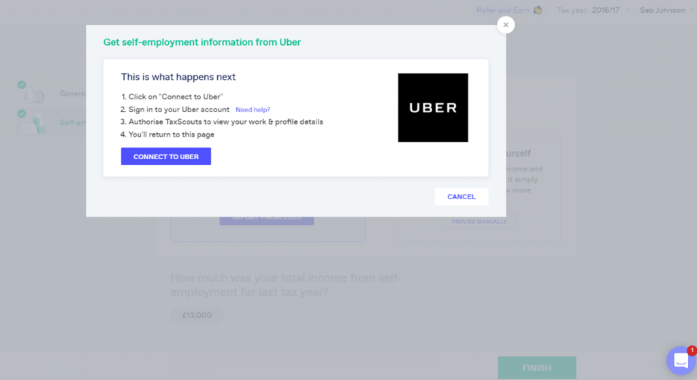Click the coin icon beside Refer and Earn
The height and width of the screenshot is (380, 697).
click(x=538, y=10)
